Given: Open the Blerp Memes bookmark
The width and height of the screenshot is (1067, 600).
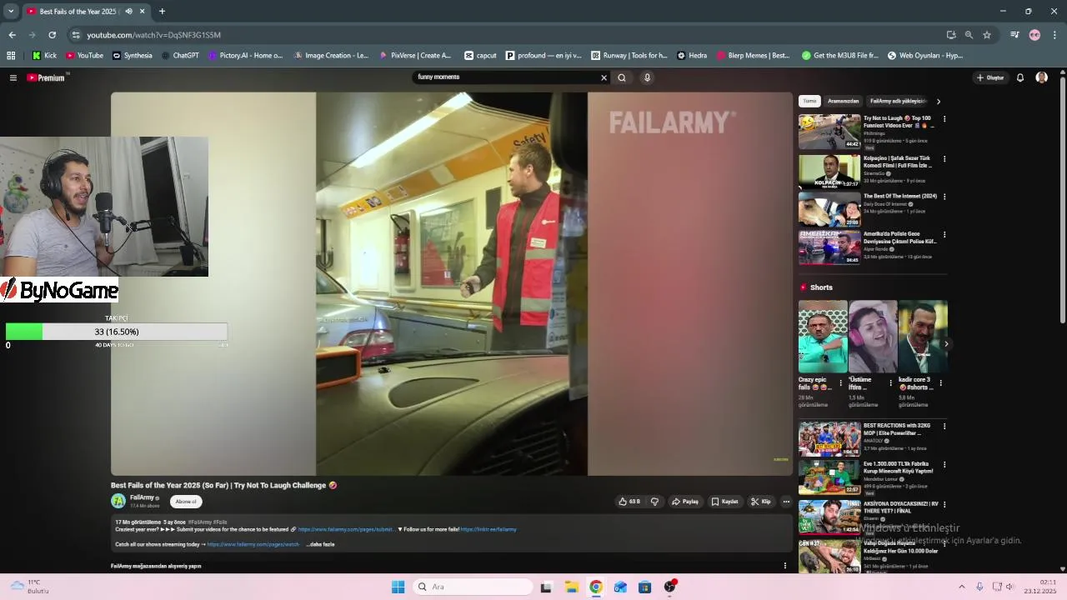Looking at the screenshot, I should tap(753, 56).
